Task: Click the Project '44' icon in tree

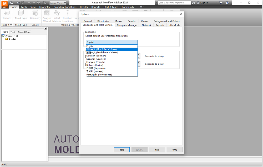Action: point(3,36)
